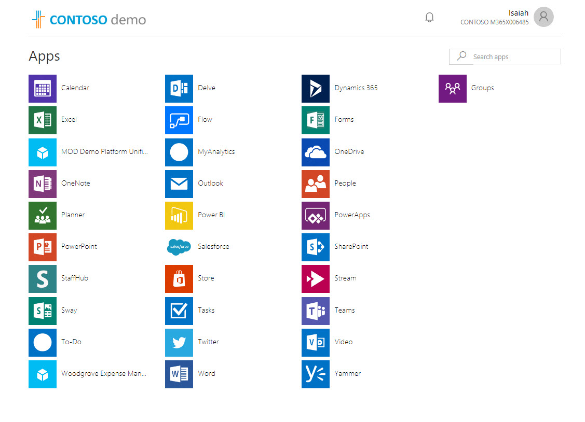Image resolution: width=585 pixels, height=422 pixels.
Task: Click the "Video" app label
Action: [344, 342]
